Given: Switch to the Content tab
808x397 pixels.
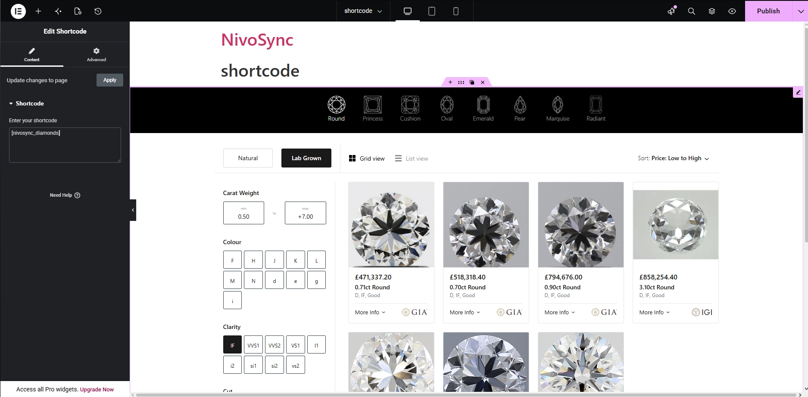Looking at the screenshot, I should pyautogui.click(x=32, y=55).
